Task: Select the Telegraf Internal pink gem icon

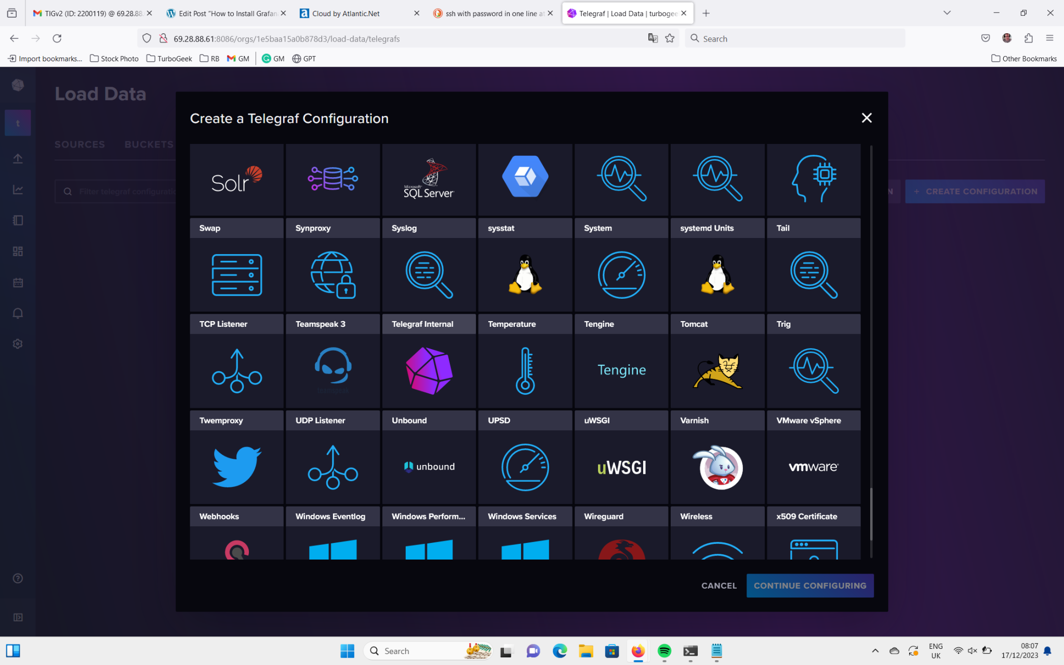Action: [429, 370]
